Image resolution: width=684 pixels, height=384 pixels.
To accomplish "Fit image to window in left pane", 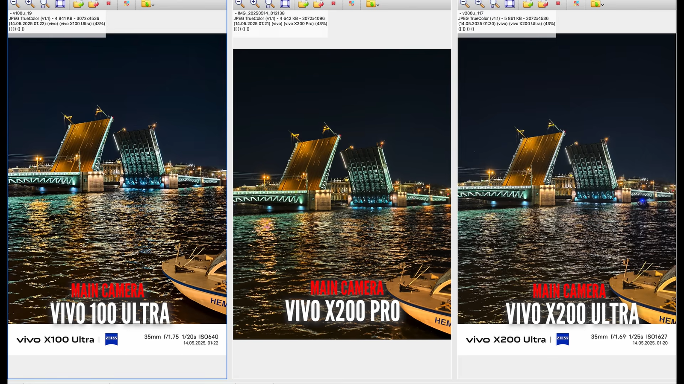I will [60, 4].
